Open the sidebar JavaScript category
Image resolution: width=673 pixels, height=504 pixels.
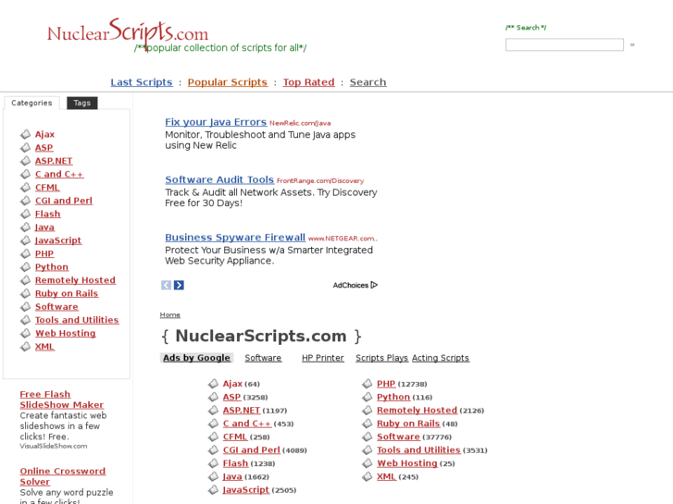click(x=58, y=240)
